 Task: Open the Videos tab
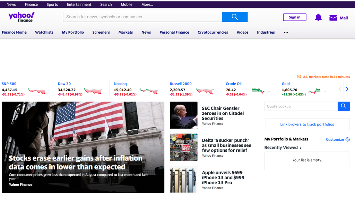(242, 32)
